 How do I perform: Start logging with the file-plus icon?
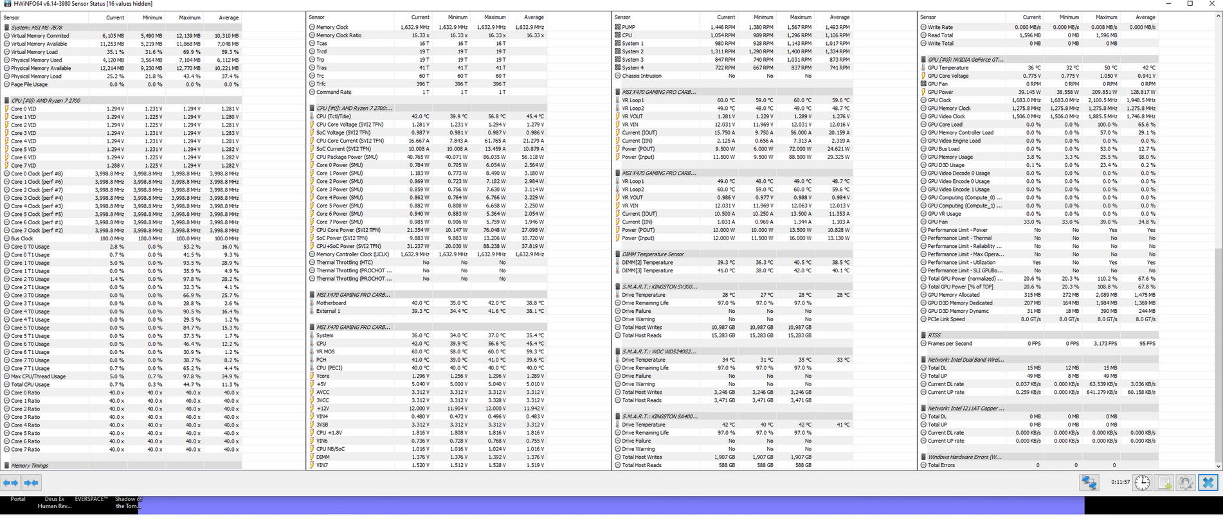click(1164, 482)
